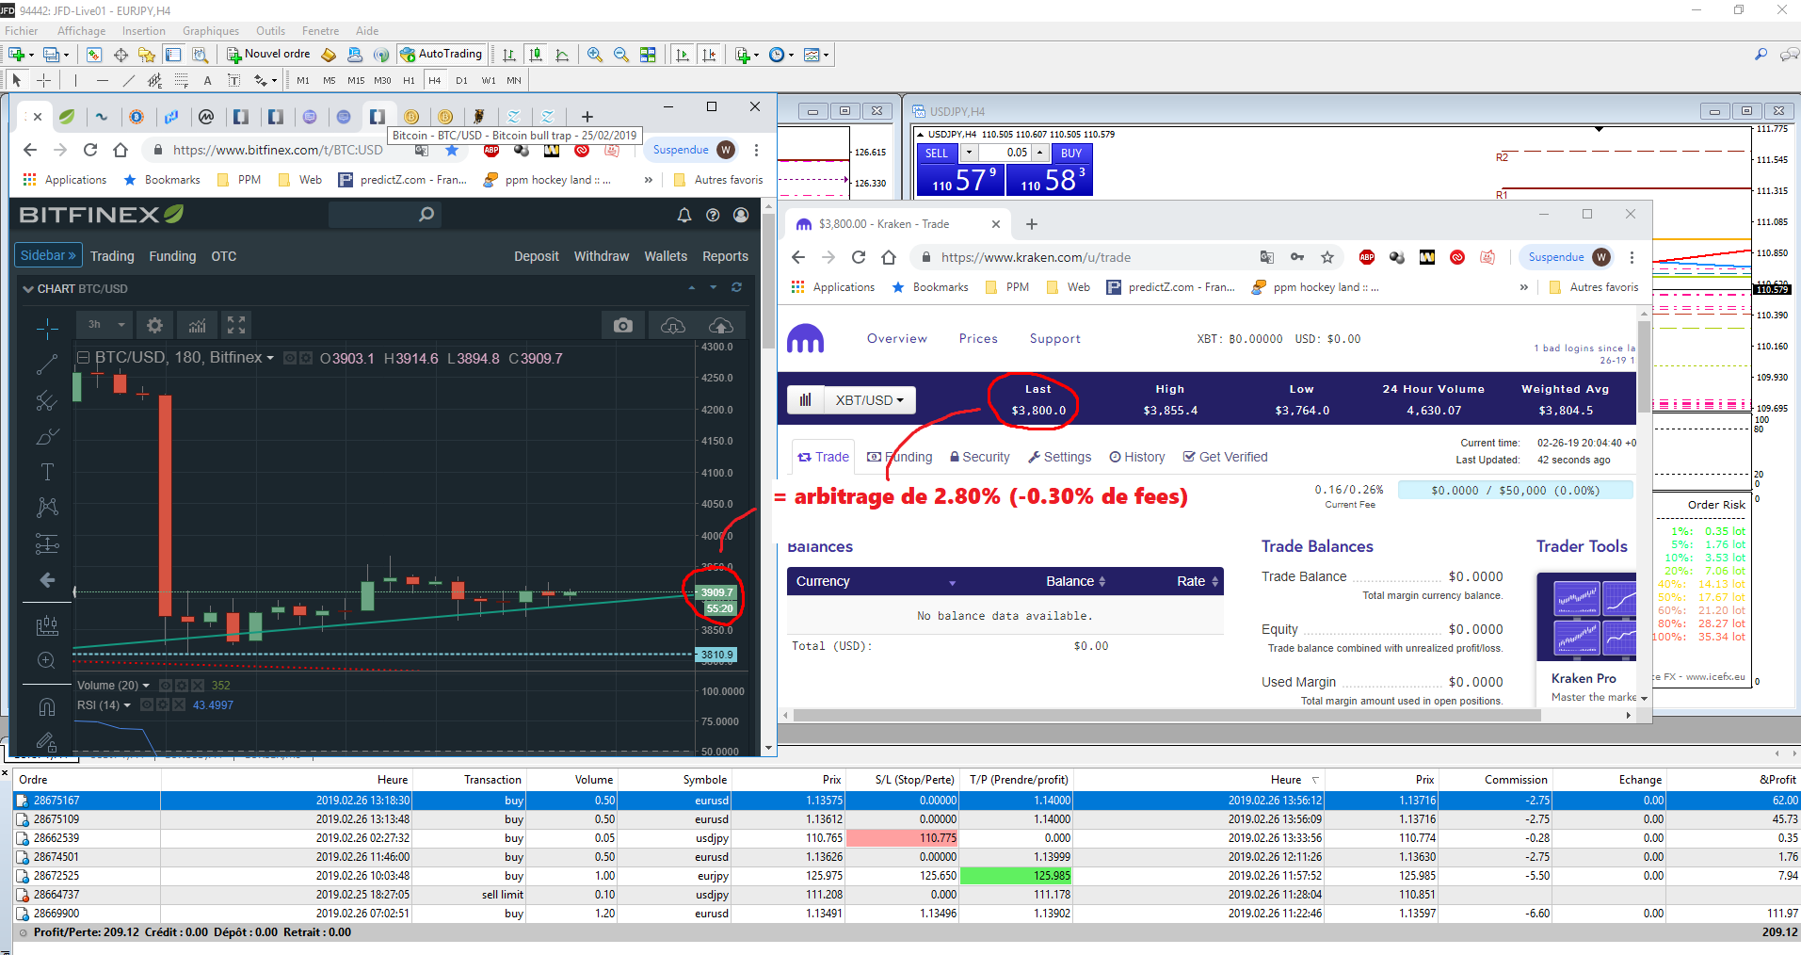Open the Graphiques menu
Screen dimensions: 1801x955
pyautogui.click(x=211, y=31)
